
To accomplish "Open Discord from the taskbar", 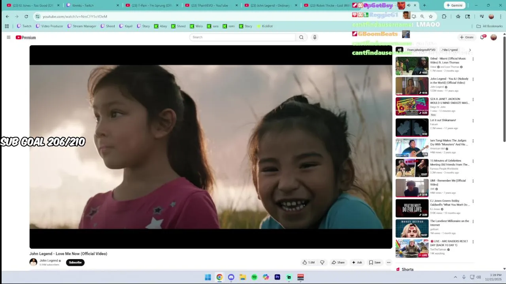I will [231, 277].
